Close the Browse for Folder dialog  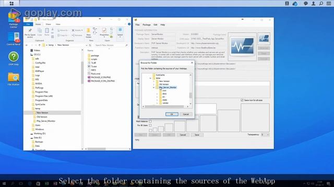[x=192, y=63]
